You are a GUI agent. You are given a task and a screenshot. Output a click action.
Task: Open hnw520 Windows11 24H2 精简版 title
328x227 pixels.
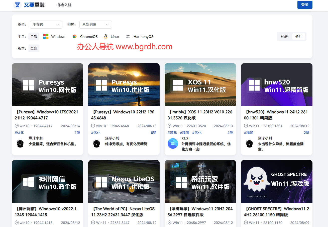pos(276,115)
